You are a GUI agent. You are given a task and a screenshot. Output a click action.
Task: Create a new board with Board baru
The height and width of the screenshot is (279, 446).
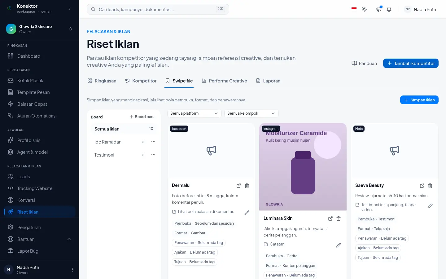click(x=142, y=117)
